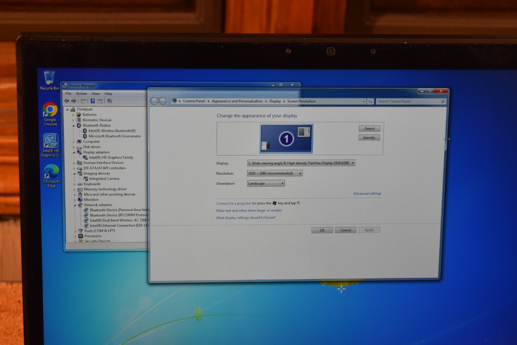
Task: Collapse the Display adapters category
Action: [x=74, y=152]
